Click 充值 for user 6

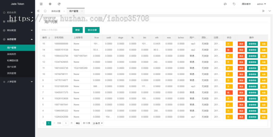coord(264,99)
